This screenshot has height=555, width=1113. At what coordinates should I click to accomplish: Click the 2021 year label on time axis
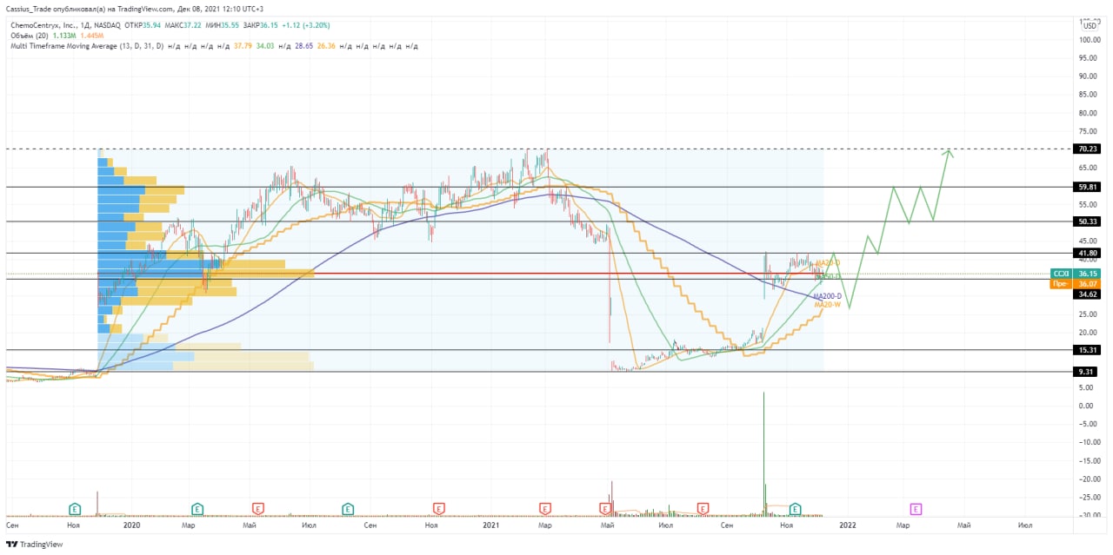[491, 525]
